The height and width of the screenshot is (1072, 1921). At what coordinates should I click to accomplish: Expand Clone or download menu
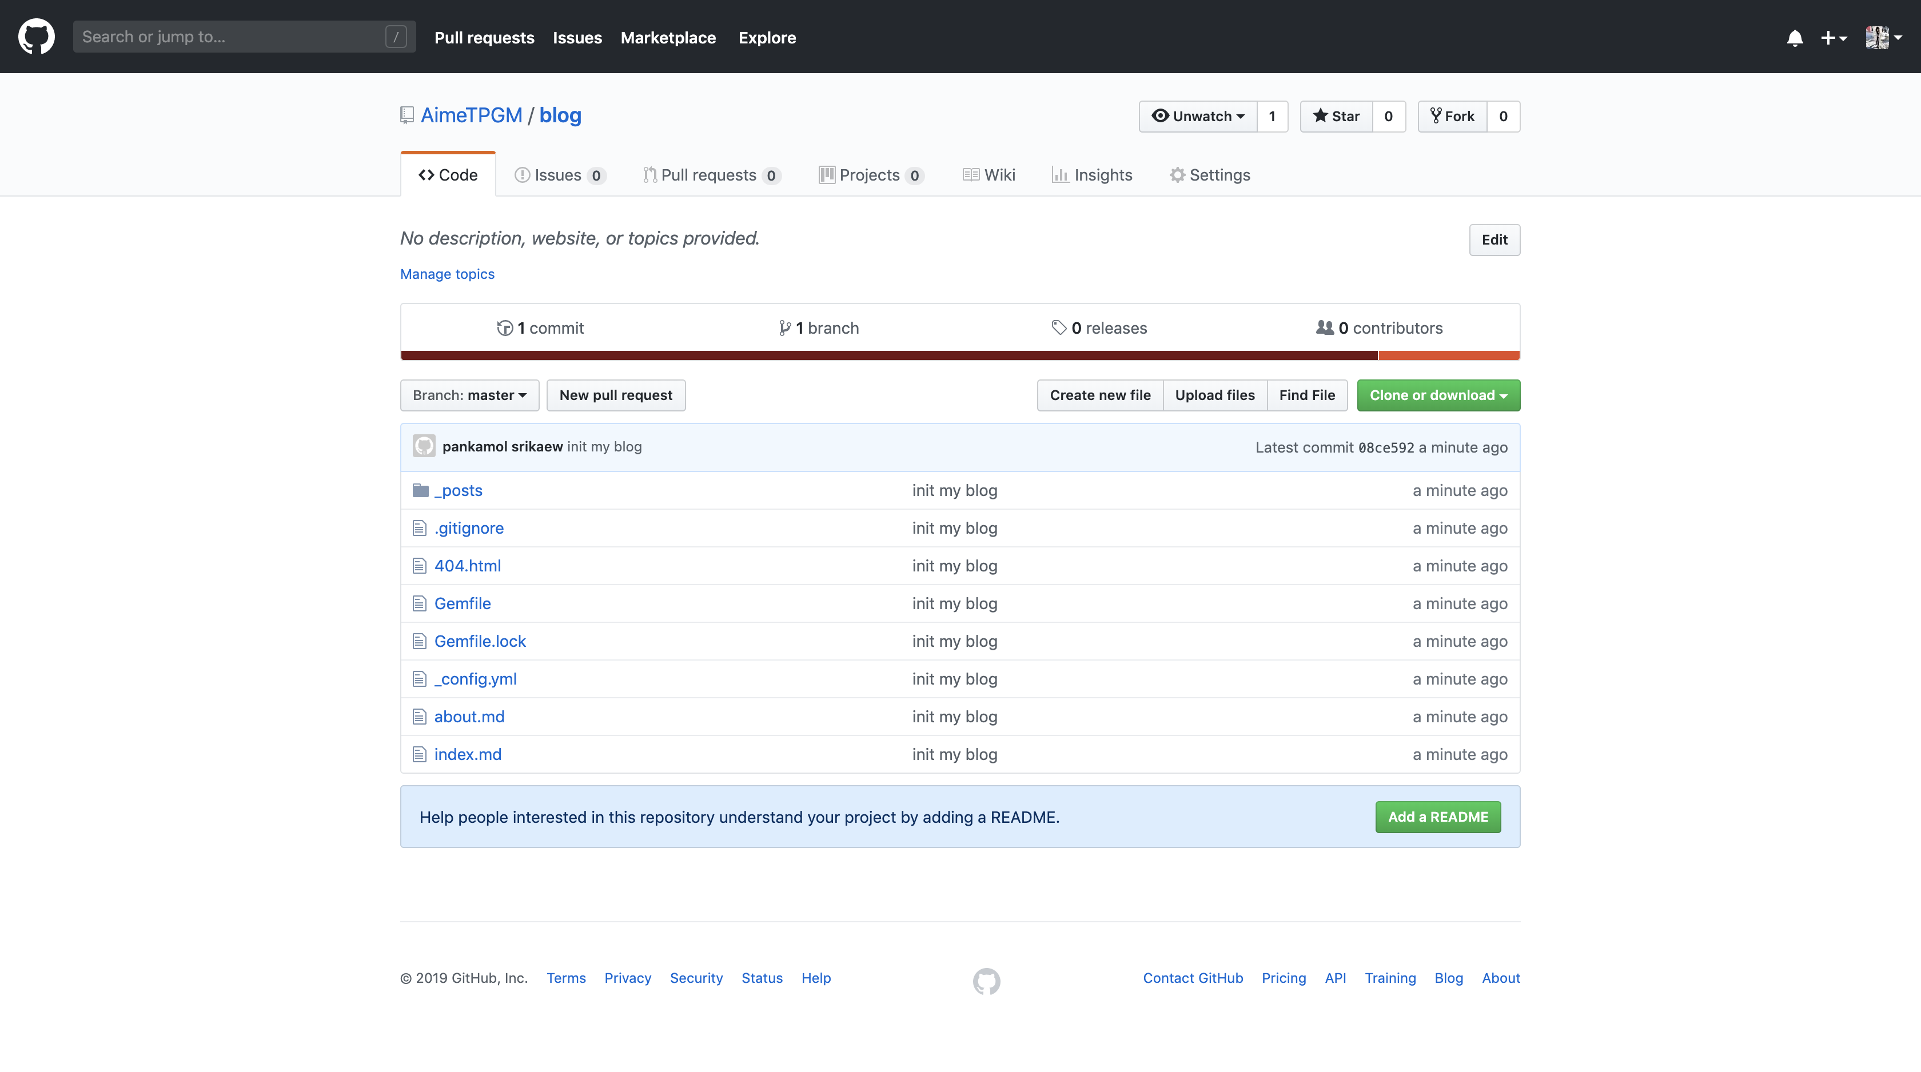pyautogui.click(x=1438, y=395)
